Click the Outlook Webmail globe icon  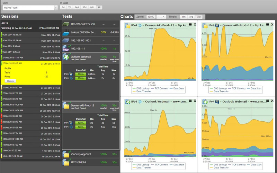tap(66, 58)
